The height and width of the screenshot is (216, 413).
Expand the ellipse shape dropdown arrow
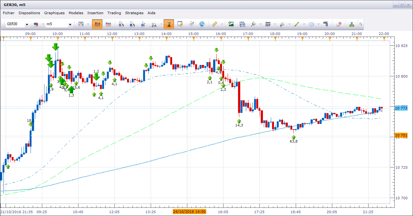coord(318,24)
